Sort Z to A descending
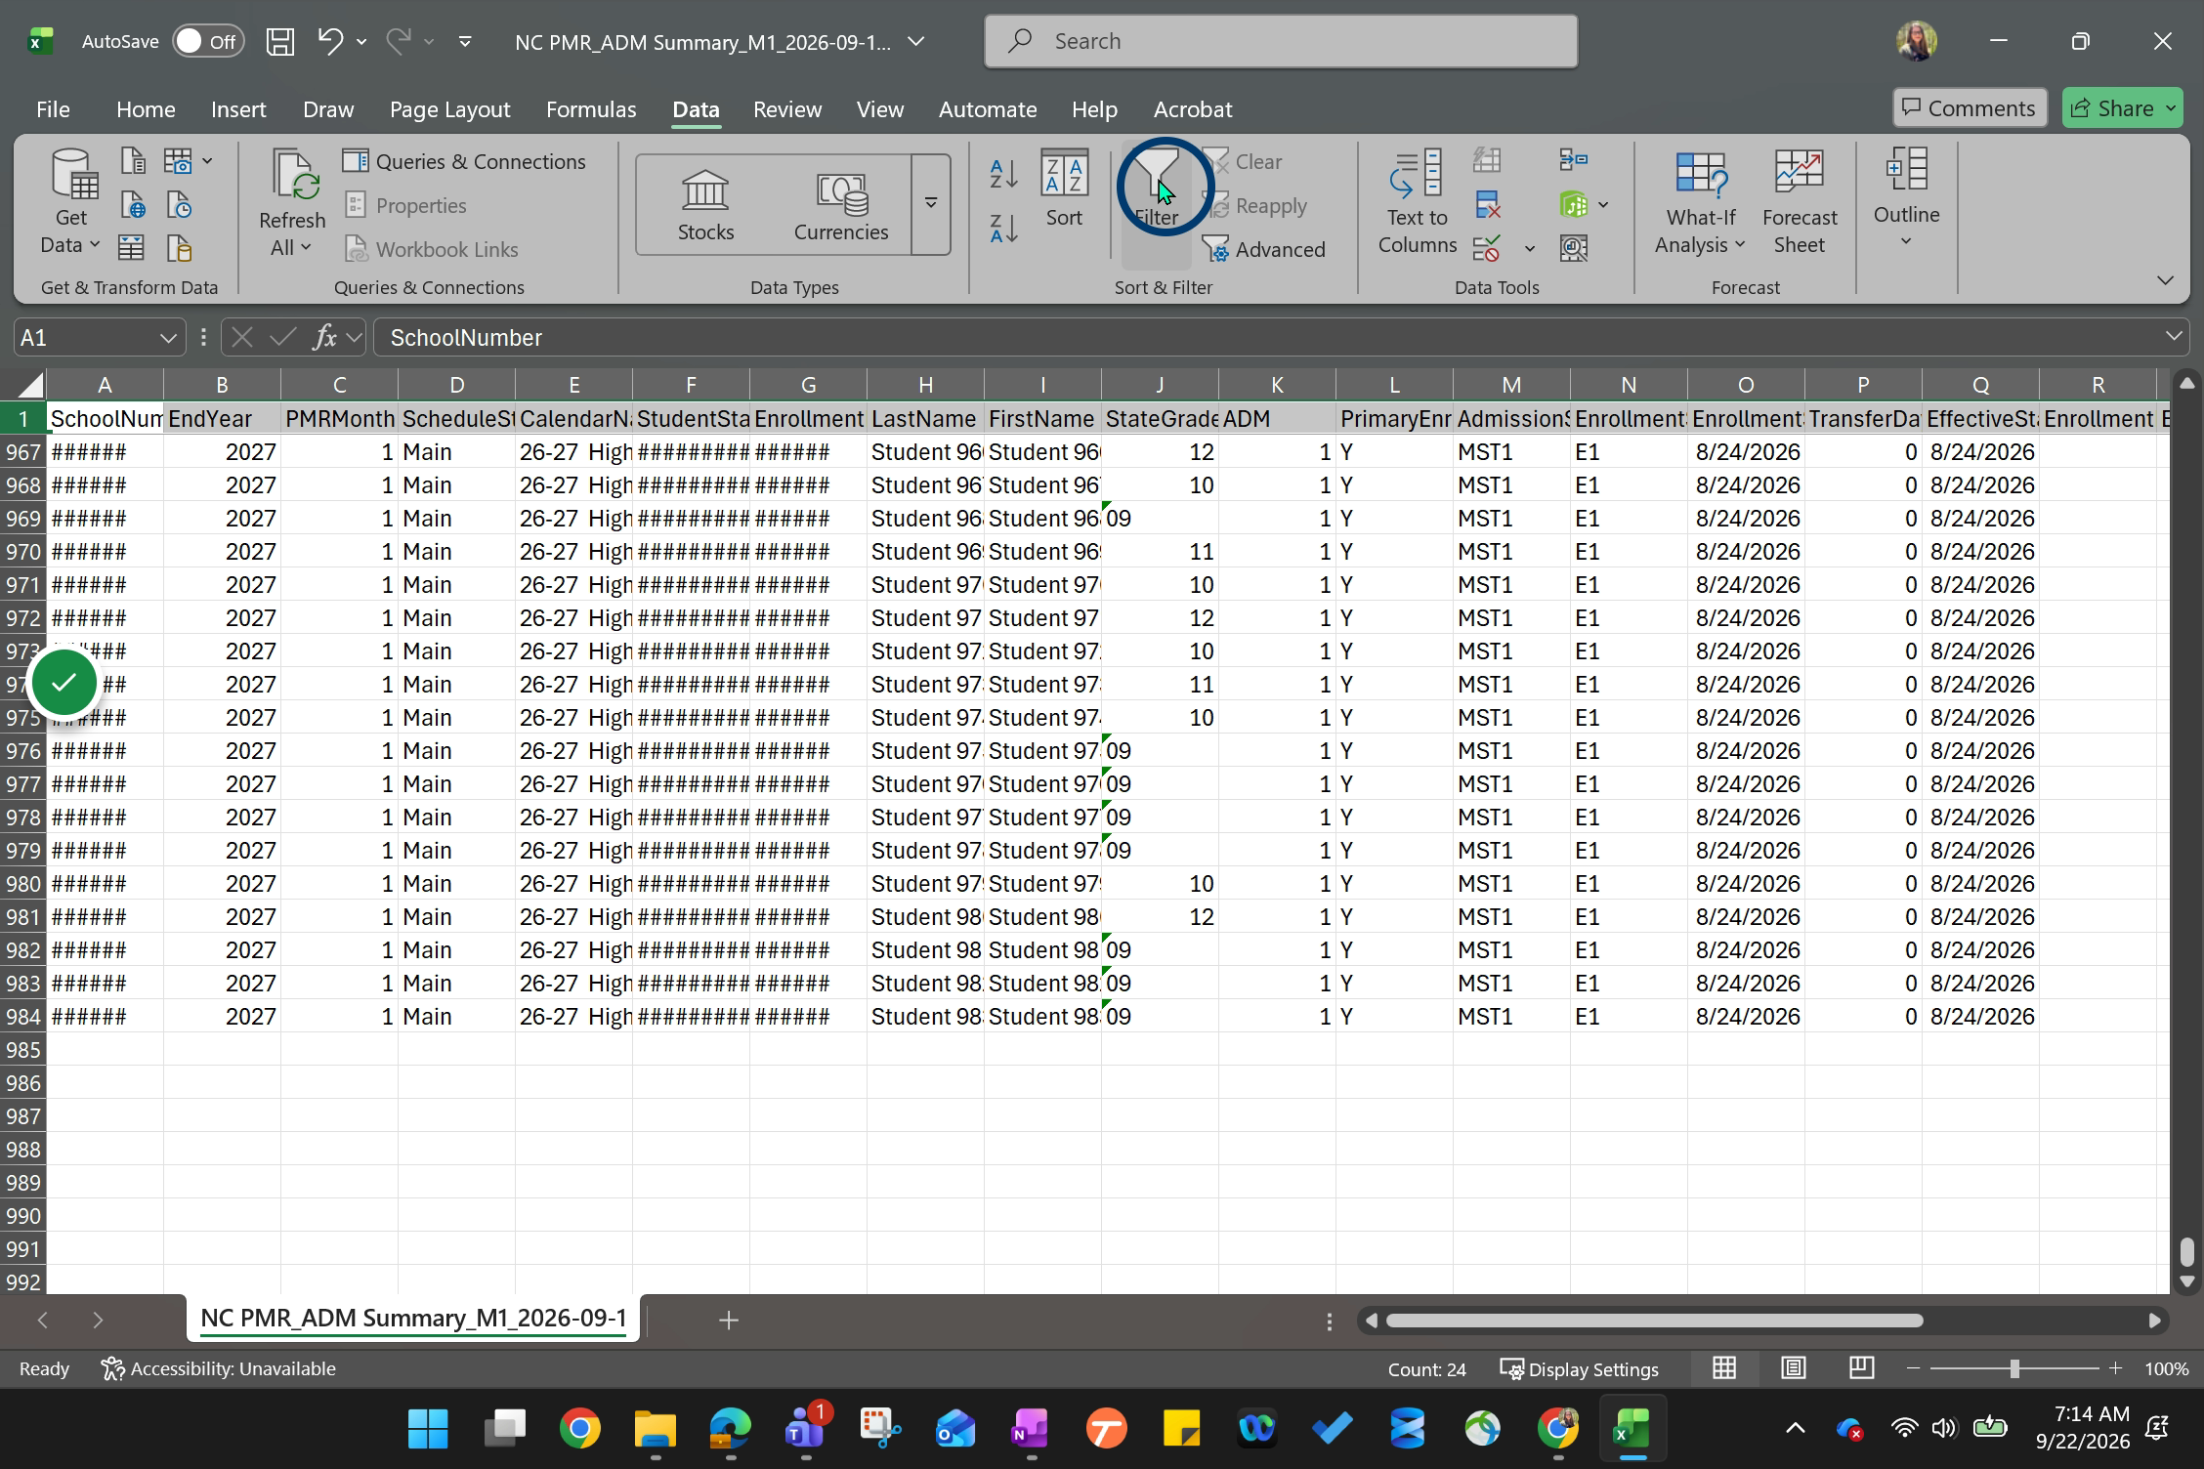Screen dimensions: 2204x1469 tap(1003, 229)
